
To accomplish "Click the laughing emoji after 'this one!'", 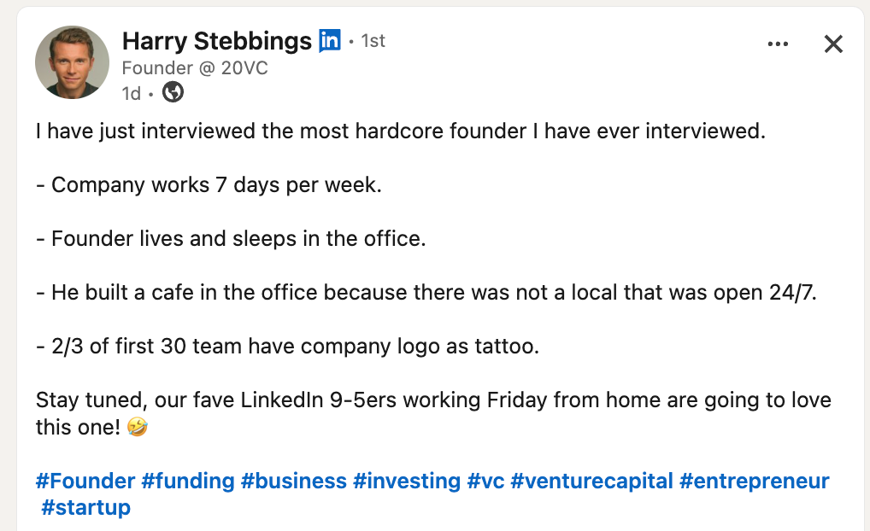I will pos(137,427).
